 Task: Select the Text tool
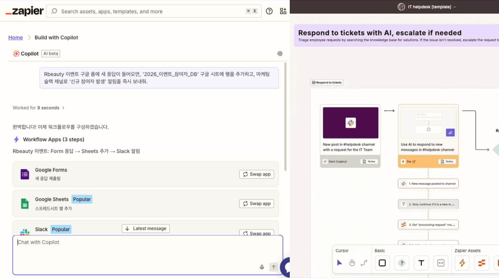pyautogui.click(x=421, y=263)
